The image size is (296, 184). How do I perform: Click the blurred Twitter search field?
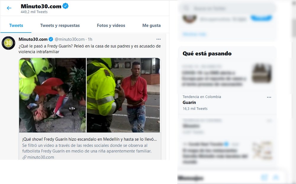(227, 8)
